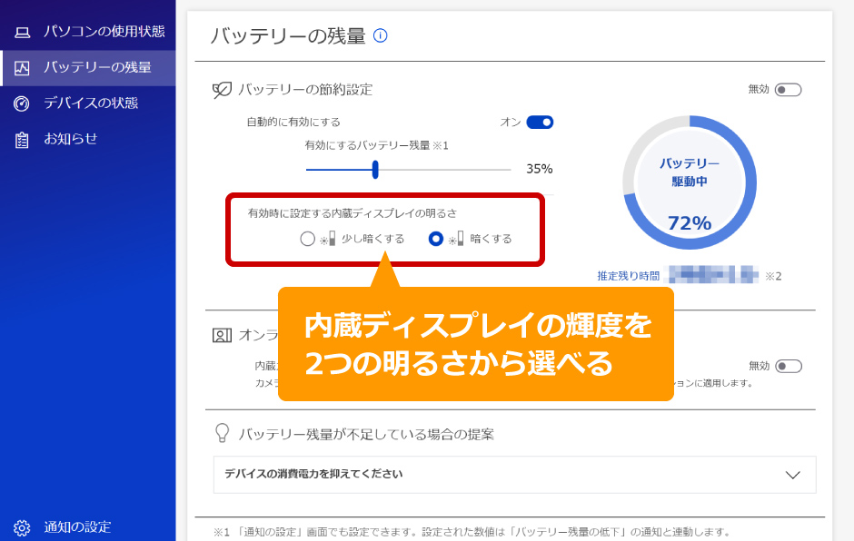854x541 pixels.
Task: Go to パソコンの使用状態 page
Action: [x=104, y=32]
